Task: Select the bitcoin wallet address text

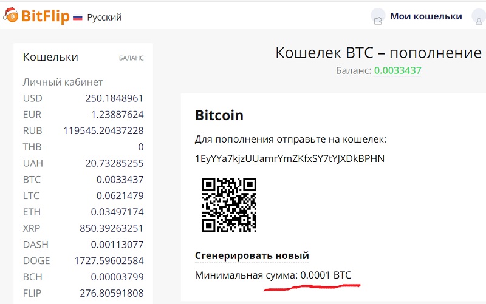Action: pyautogui.click(x=290, y=158)
